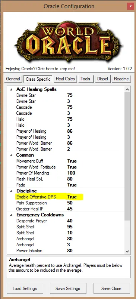The height and width of the screenshot is (299, 136).
Task: Click the settings list scrollbar thumb
Action: pos(127,156)
